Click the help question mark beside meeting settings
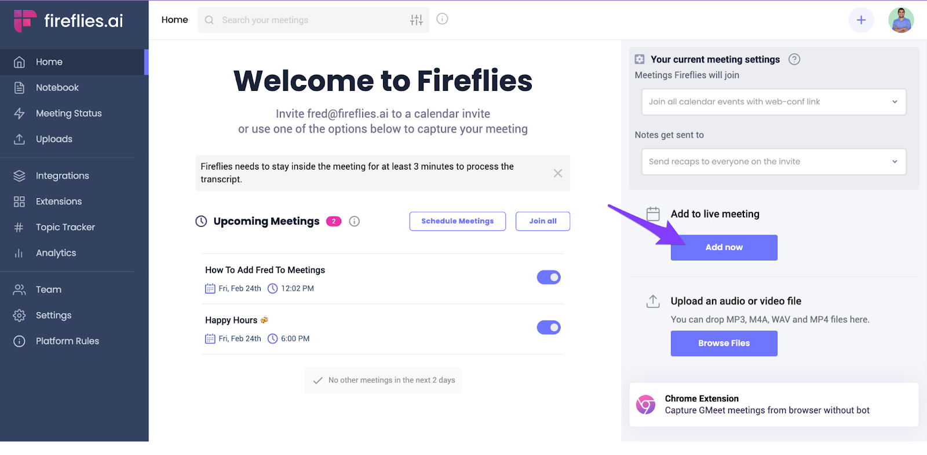Screen dimensions: 927x455 [x=794, y=59]
